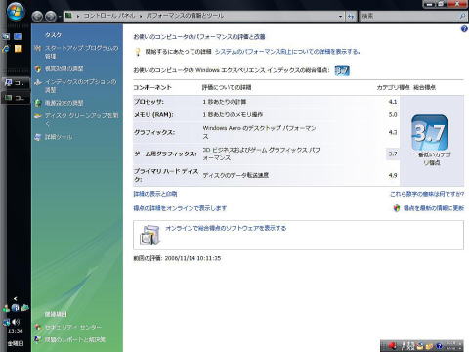469x352 pixels.
Task: Click Show Desktop quick launch icon
Action: 6,36
